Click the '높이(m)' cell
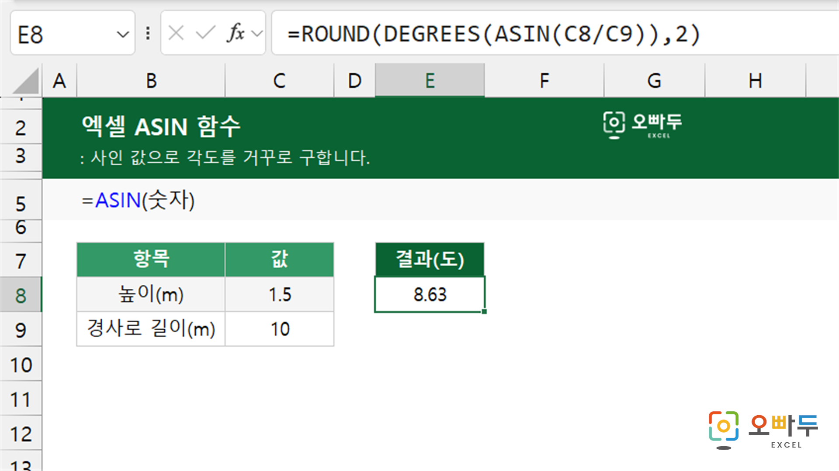The height and width of the screenshot is (471, 839). point(151,294)
